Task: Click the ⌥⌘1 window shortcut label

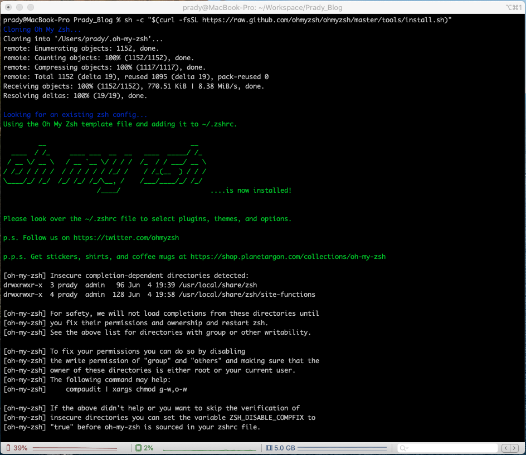Action: [x=514, y=7]
